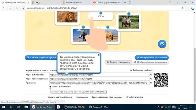Image resolution: width=196 pixels, height=110 pixels.
Task: Switch to the Библиотека МЭШ browser tab
Action: pos(77,2)
